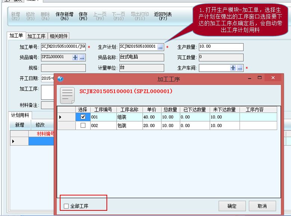Click the greyed 下一页 (F10) toolbar button

[x=118, y=16]
